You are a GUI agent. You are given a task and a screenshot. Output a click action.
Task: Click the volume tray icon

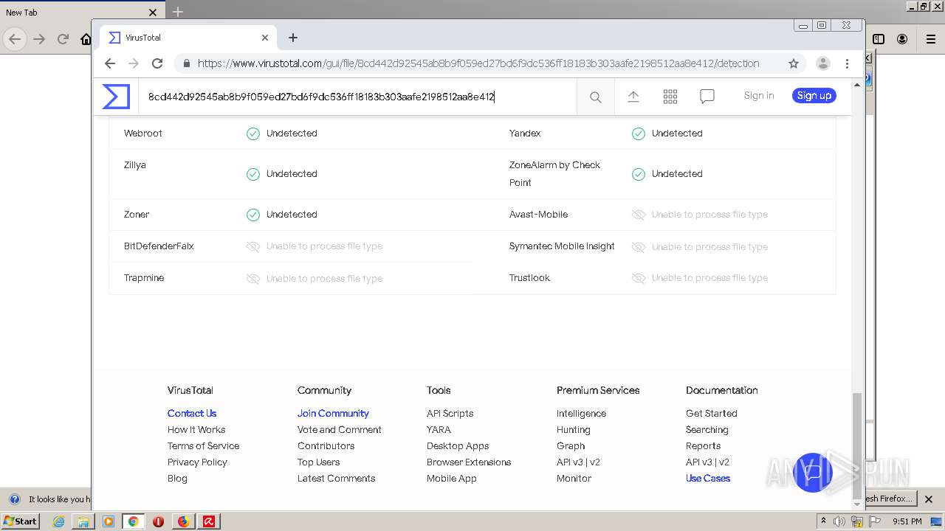pos(839,521)
